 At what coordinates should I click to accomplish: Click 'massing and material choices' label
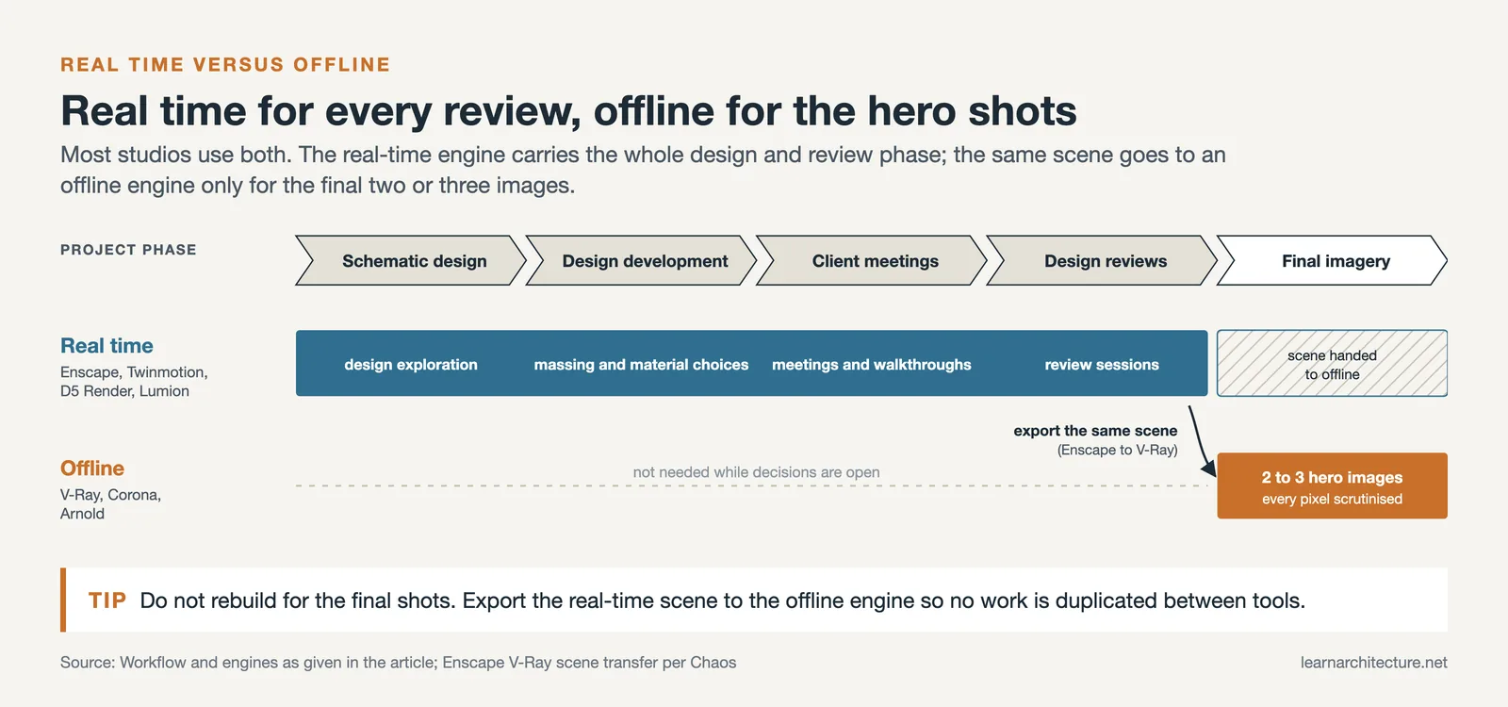tap(641, 365)
